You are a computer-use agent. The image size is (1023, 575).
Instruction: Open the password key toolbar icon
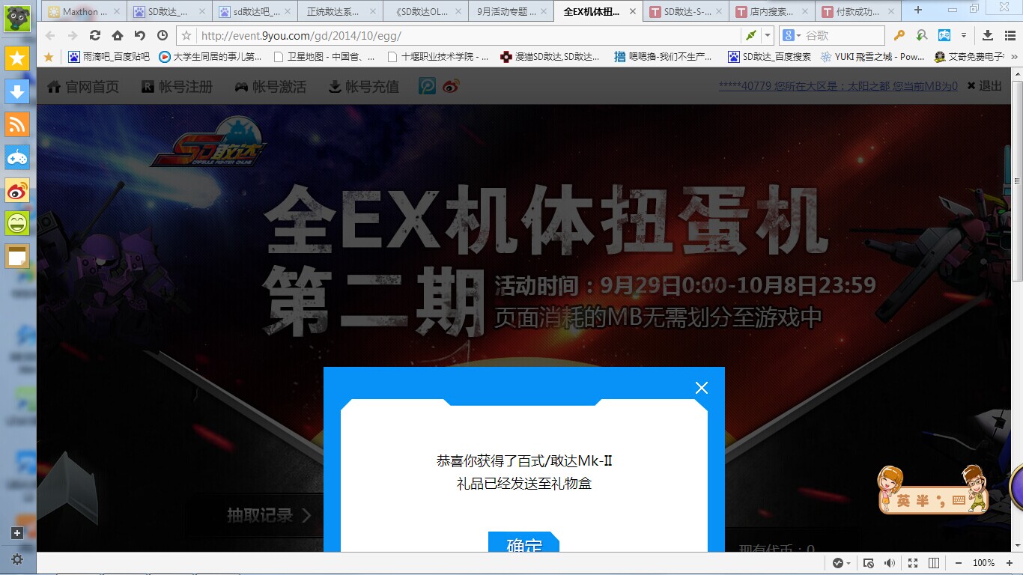[899, 35]
